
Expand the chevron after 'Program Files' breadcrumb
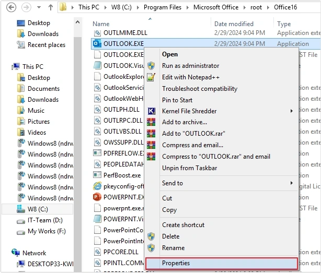[x=188, y=8]
